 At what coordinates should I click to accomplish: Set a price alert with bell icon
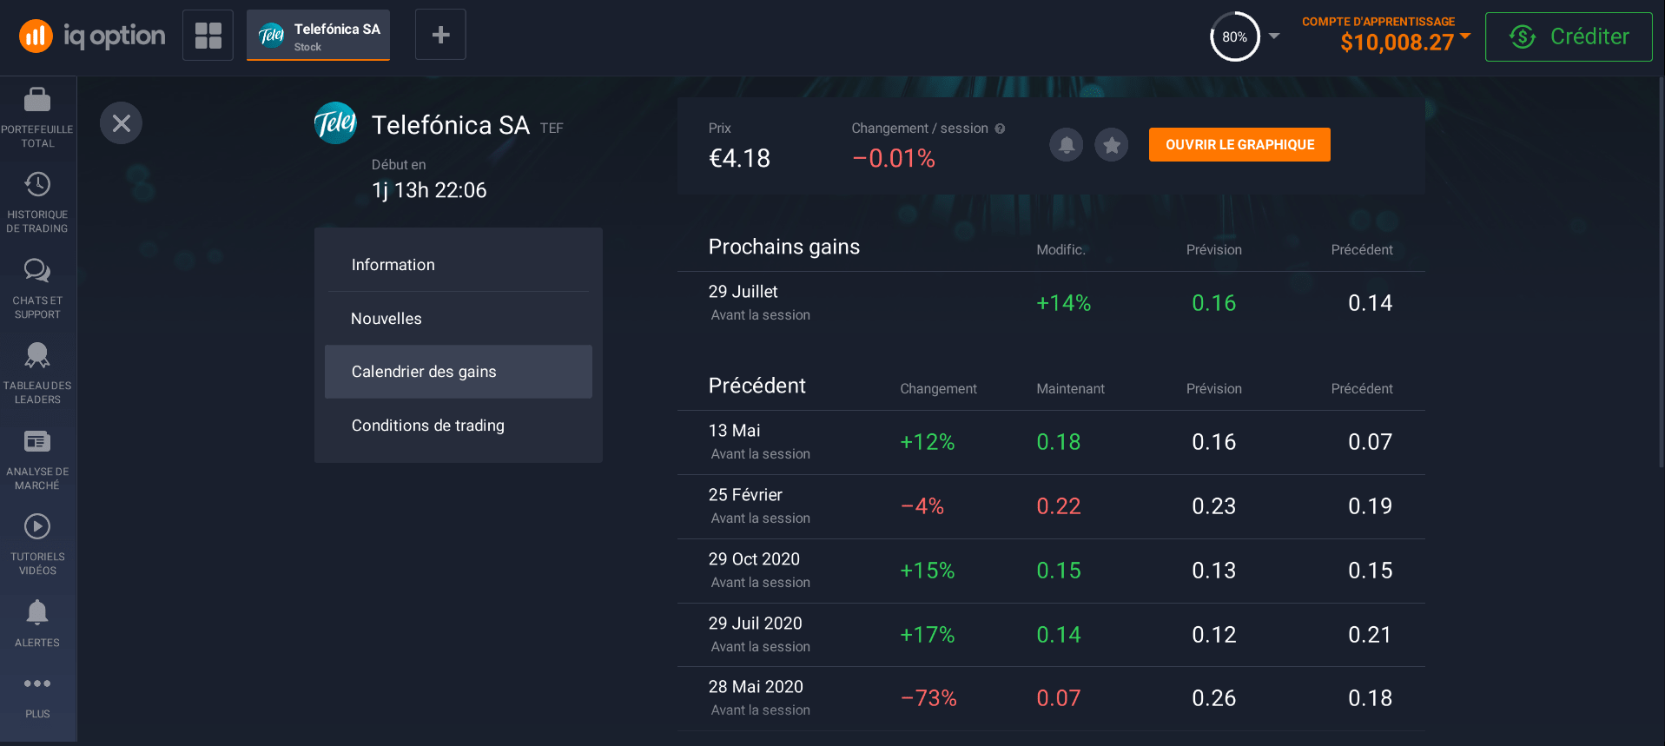click(x=1067, y=144)
